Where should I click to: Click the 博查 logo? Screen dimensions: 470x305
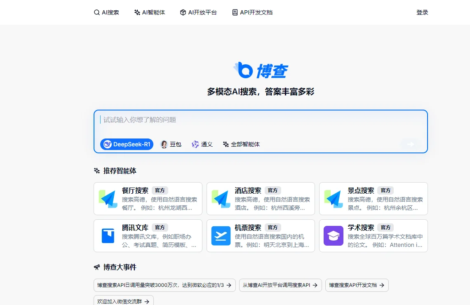(x=261, y=70)
